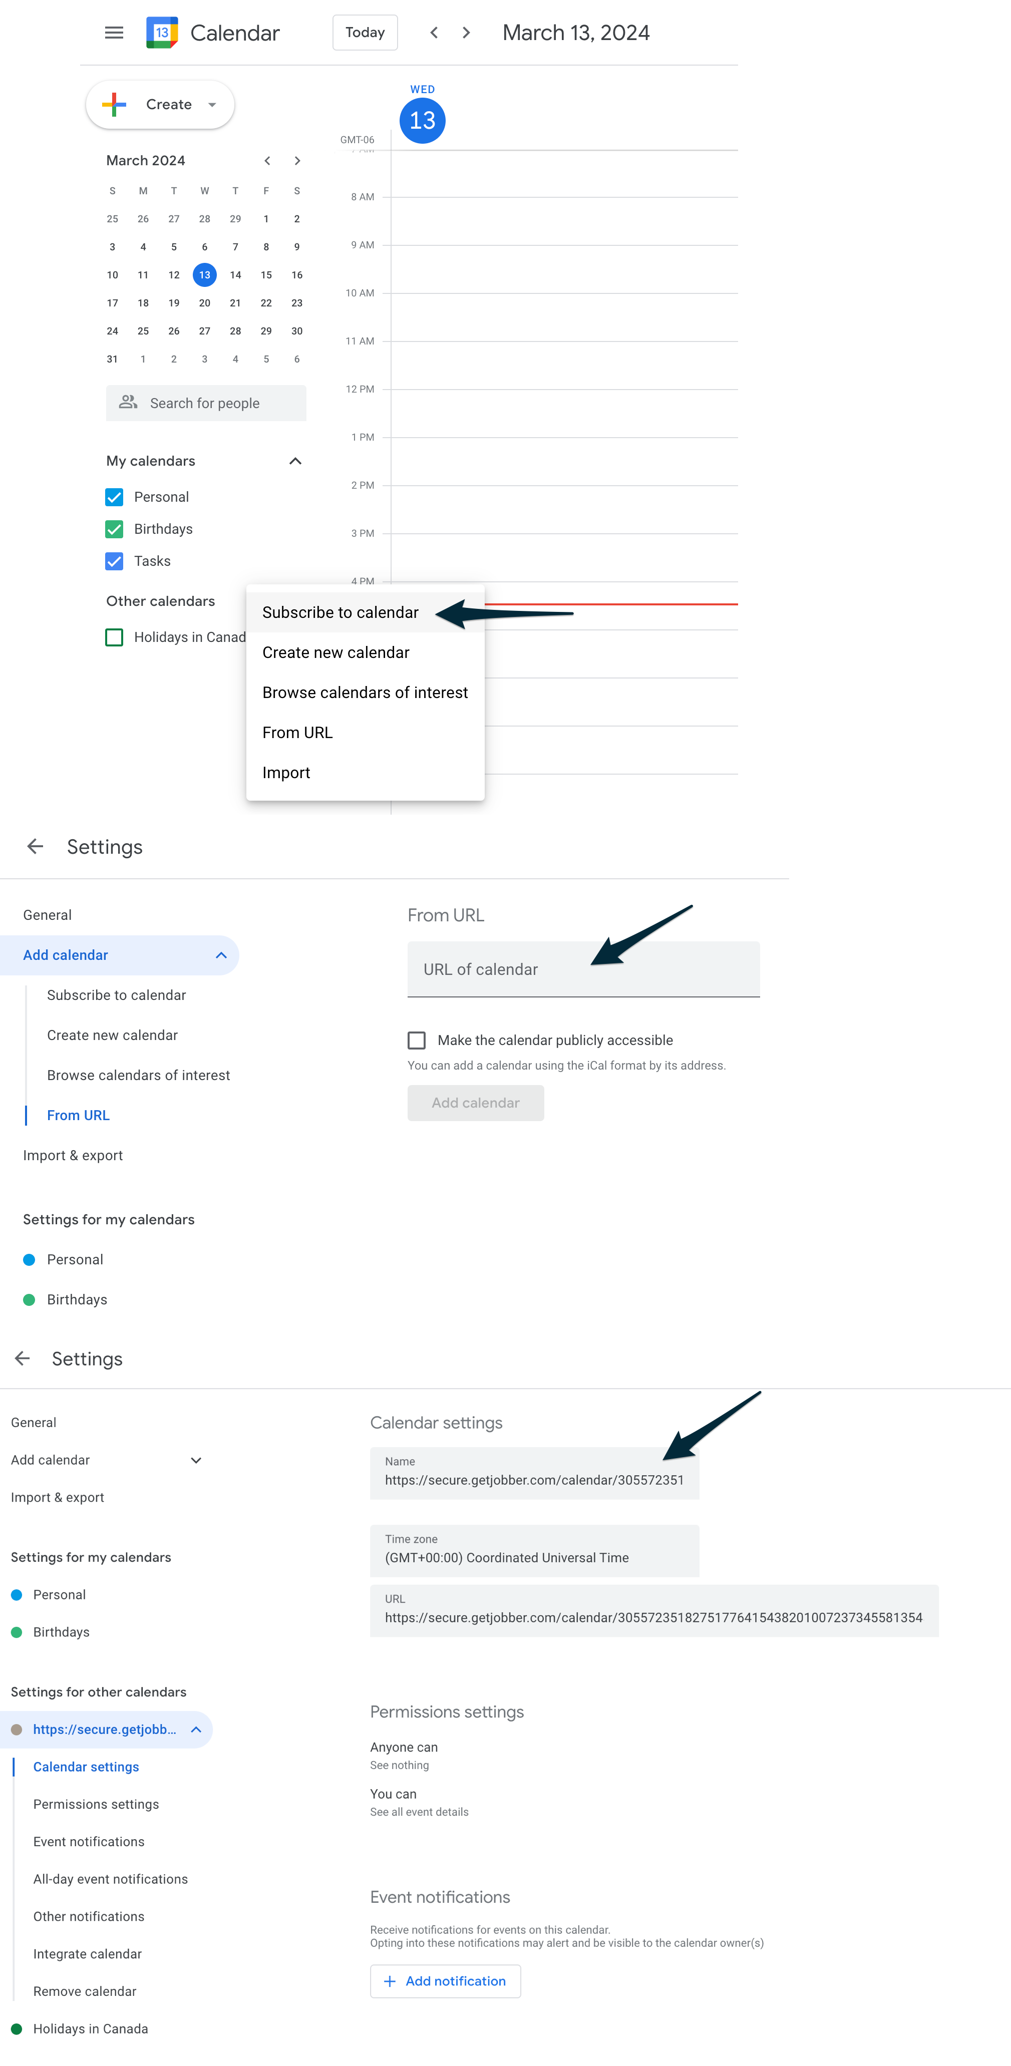This screenshot has height=2066, width=1011.
Task: Show next month in mini calendar
Action: tap(297, 160)
